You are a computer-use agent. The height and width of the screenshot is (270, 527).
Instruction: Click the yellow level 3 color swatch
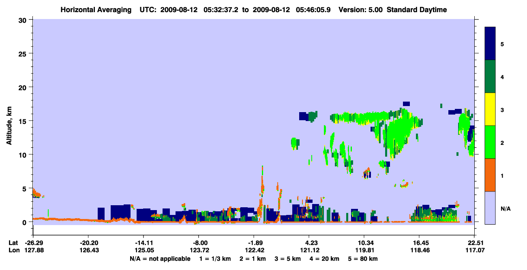pos(490,109)
